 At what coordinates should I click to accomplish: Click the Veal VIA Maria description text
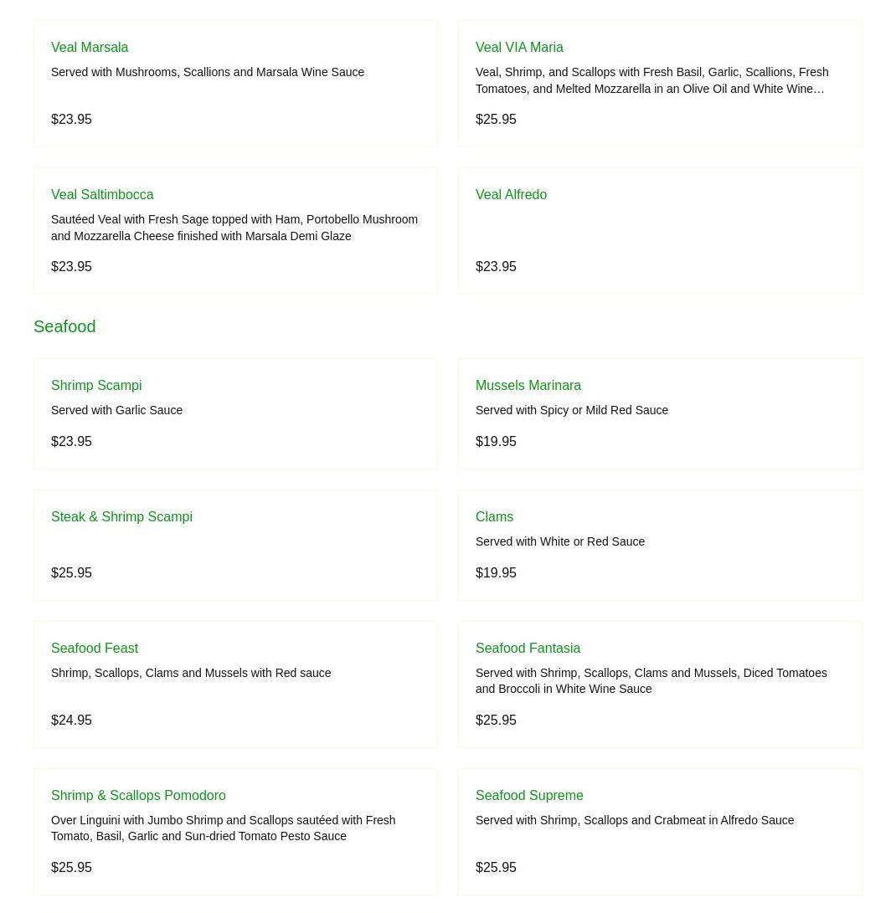click(651, 80)
